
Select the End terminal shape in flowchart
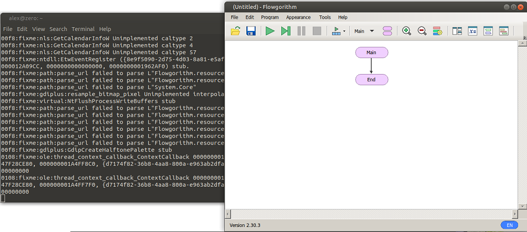click(371, 80)
